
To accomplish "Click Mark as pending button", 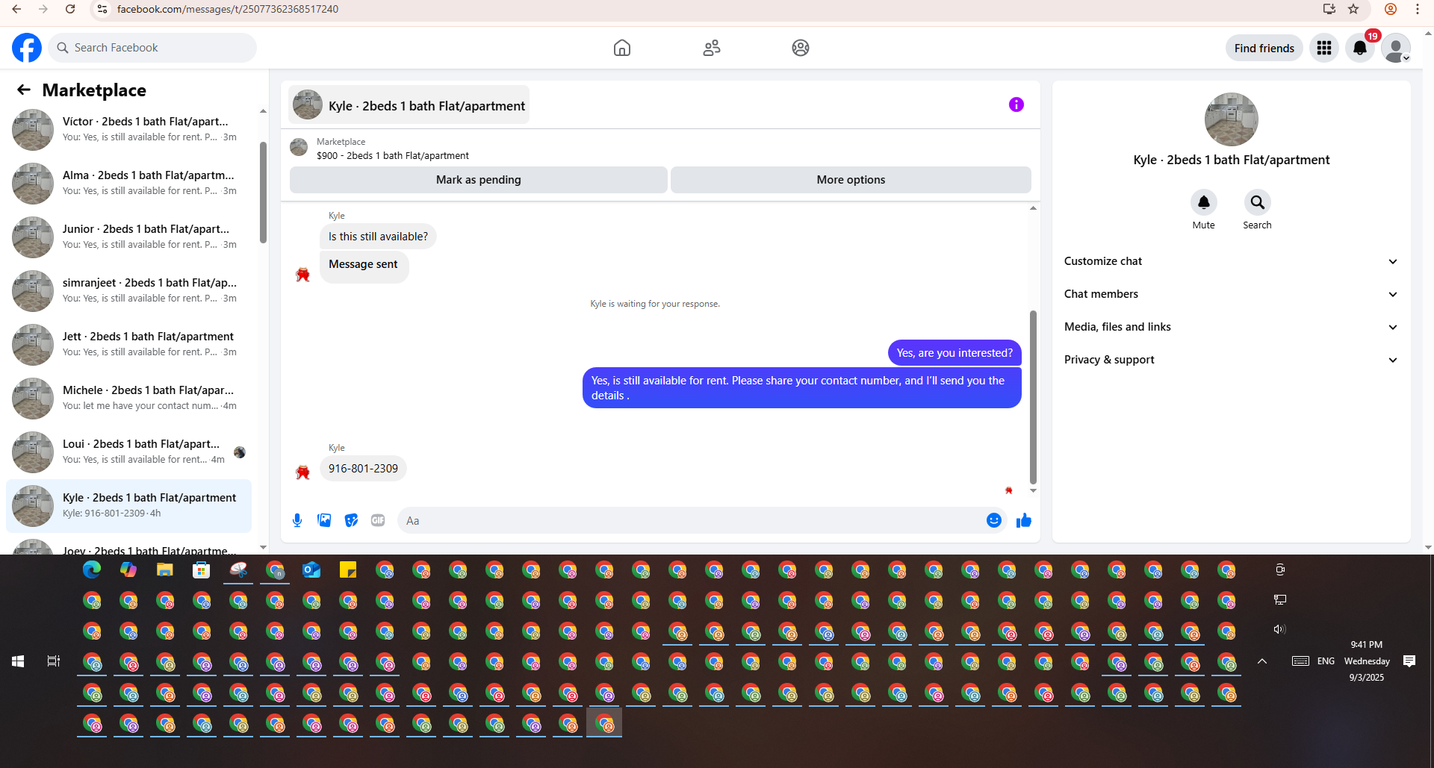I will click(479, 180).
